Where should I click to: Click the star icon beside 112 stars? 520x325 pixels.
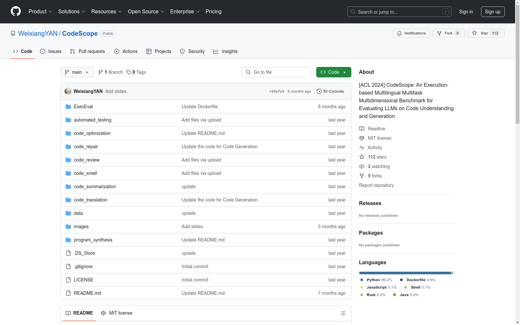(x=362, y=157)
